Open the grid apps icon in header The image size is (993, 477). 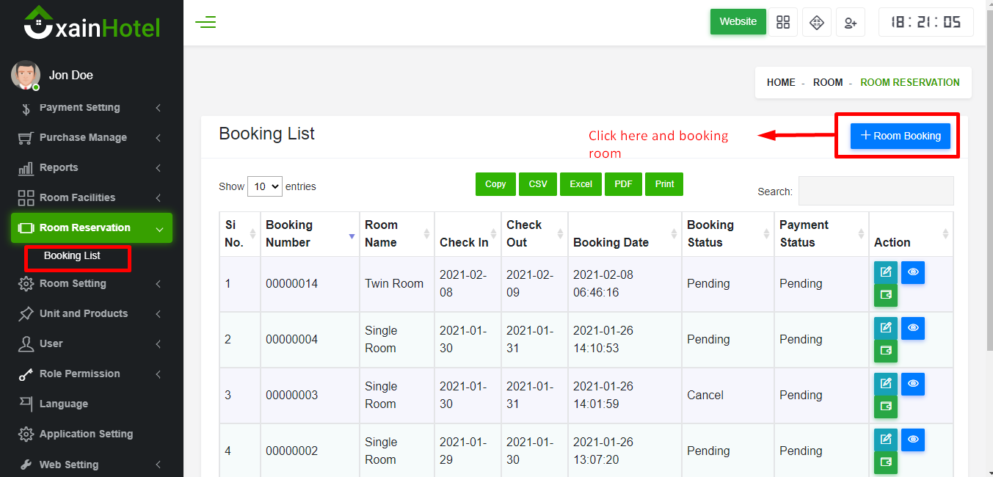point(783,23)
